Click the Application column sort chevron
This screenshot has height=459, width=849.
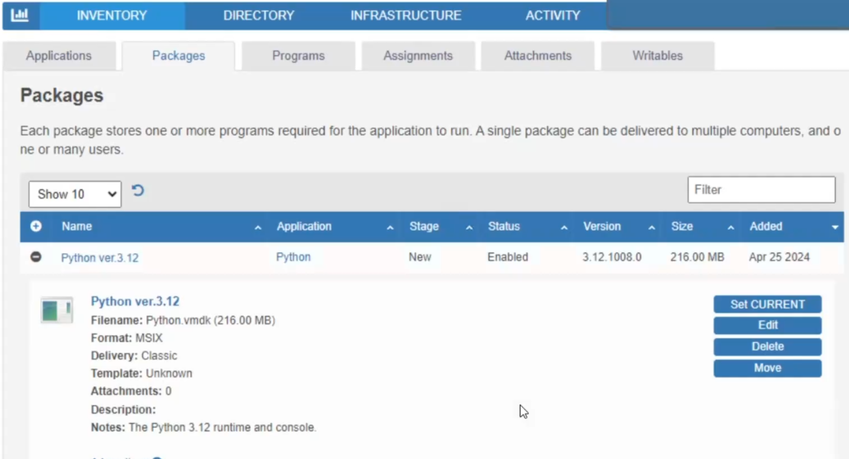(x=390, y=227)
